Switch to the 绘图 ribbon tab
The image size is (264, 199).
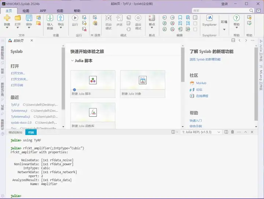pyautogui.click(x=26, y=11)
